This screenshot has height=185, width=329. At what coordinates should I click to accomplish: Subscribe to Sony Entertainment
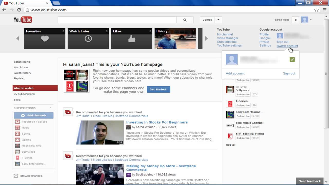pos(243,116)
